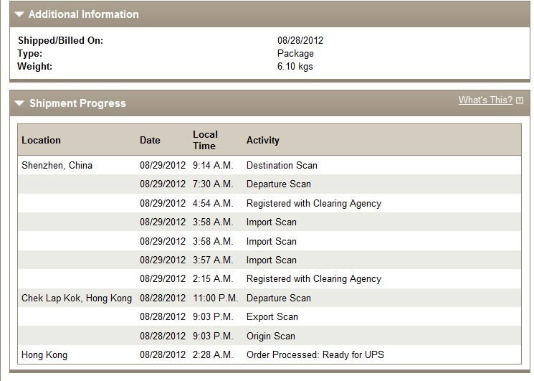The image size is (534, 381).
Task: Click the Import Scan entry at 3:57 A.M.
Action: pos(271,260)
